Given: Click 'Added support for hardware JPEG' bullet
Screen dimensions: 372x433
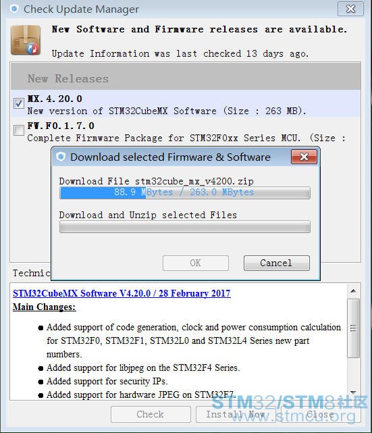Looking at the screenshot, I should click(x=141, y=394).
